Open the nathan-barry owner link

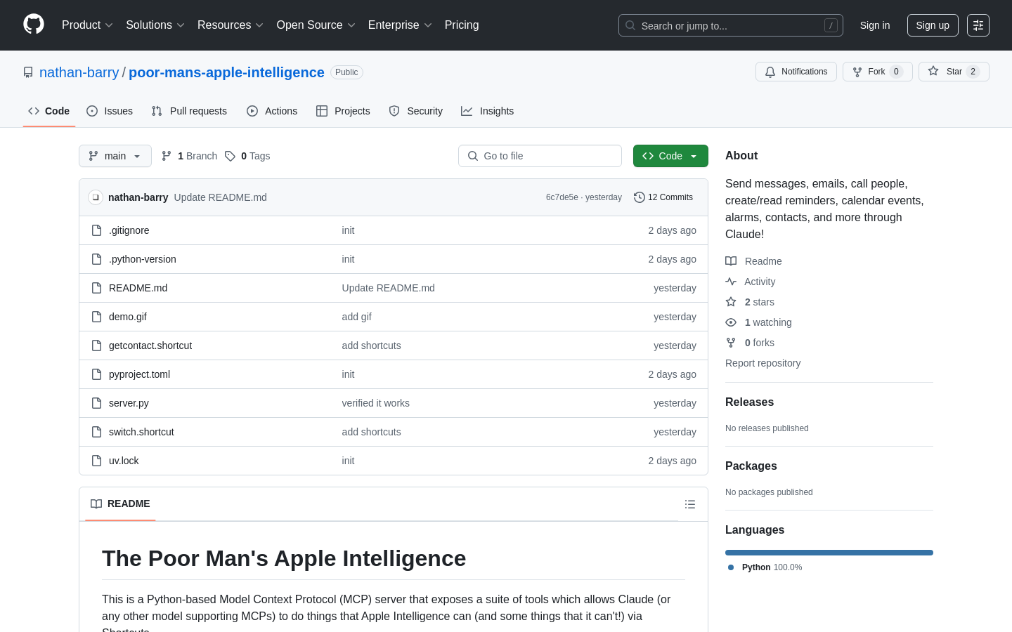pos(79,72)
